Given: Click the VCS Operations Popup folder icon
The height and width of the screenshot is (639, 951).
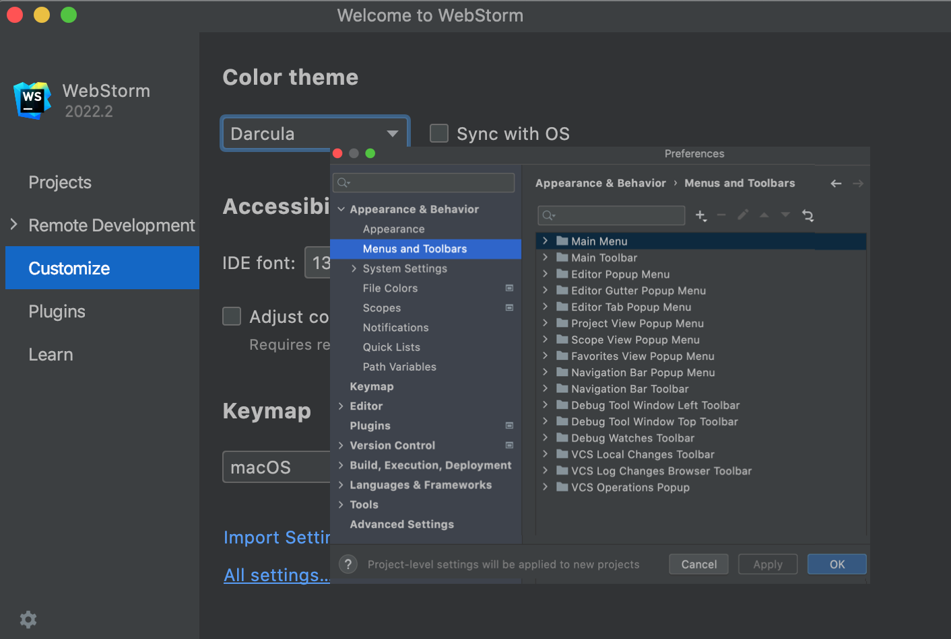Looking at the screenshot, I should (x=562, y=487).
